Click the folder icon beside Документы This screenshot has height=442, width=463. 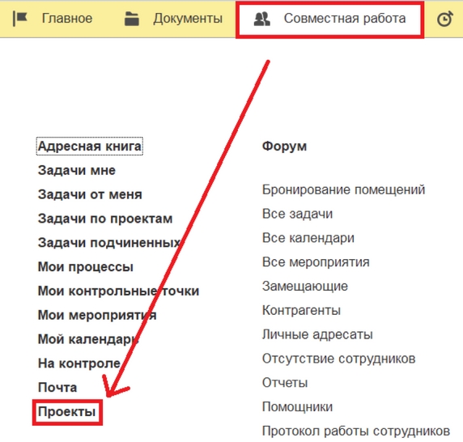point(132,19)
